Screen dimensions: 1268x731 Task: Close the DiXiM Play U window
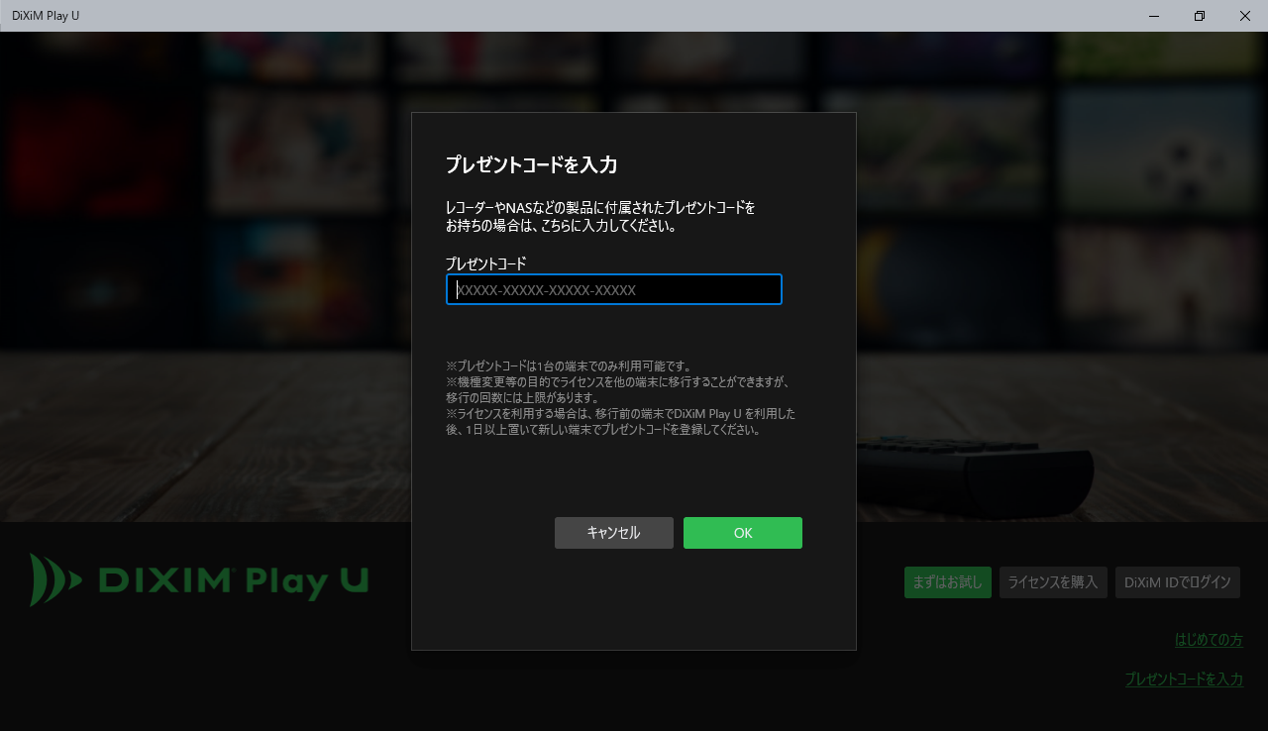(1245, 16)
